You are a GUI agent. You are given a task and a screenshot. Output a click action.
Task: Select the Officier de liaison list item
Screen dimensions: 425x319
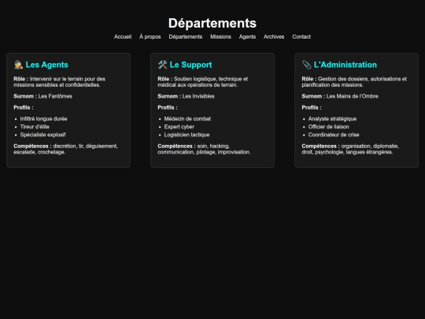coord(328,127)
